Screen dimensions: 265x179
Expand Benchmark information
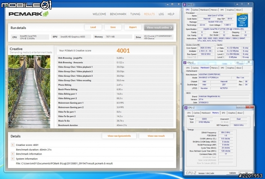12,154
